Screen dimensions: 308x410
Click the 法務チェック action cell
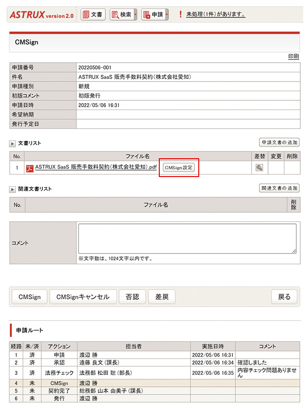pos(59,373)
